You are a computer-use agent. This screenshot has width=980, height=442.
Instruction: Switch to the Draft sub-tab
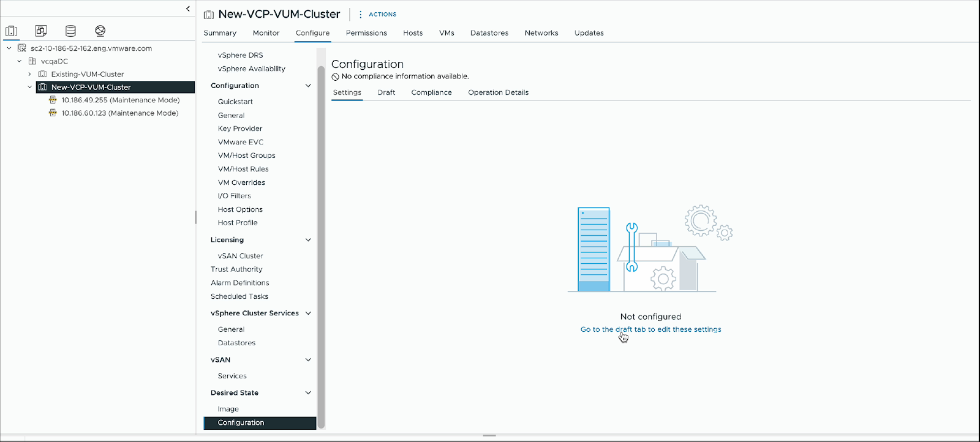click(x=386, y=92)
